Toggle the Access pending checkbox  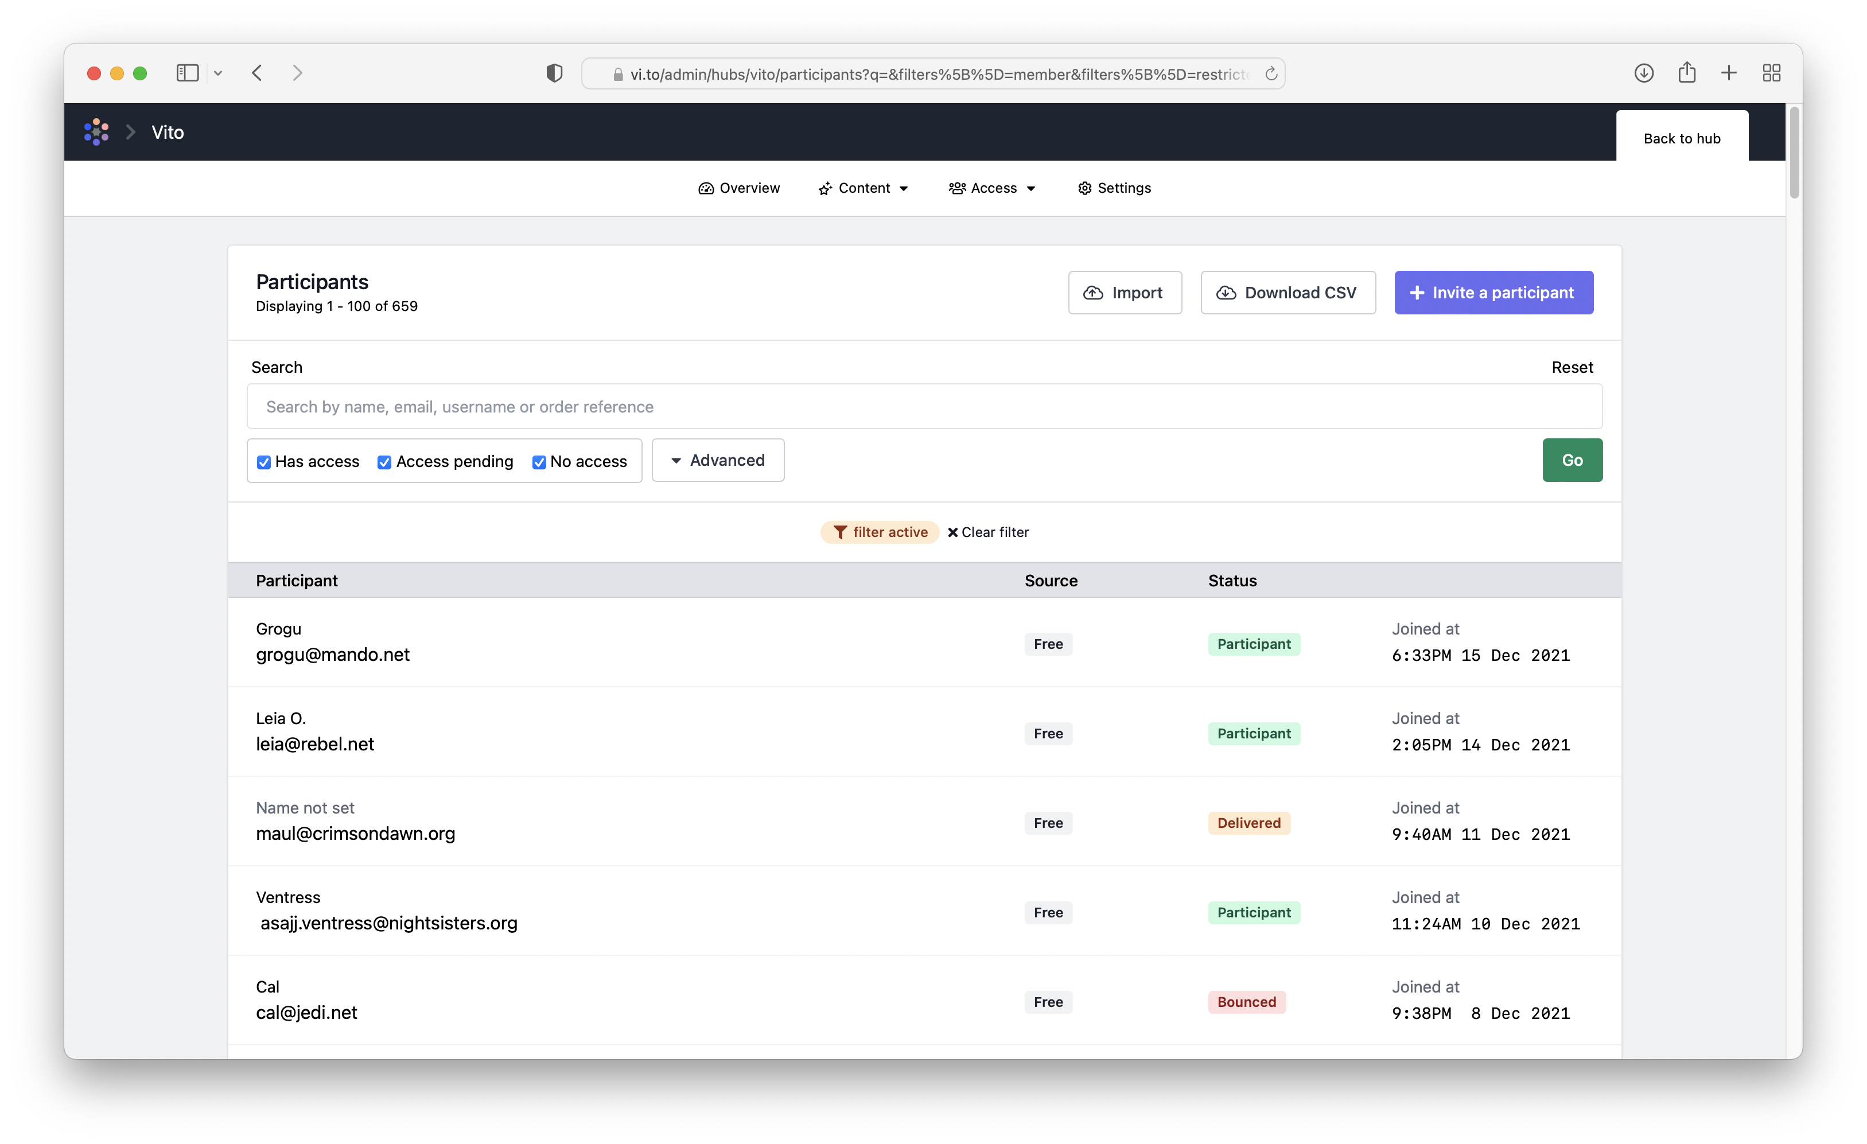click(384, 462)
